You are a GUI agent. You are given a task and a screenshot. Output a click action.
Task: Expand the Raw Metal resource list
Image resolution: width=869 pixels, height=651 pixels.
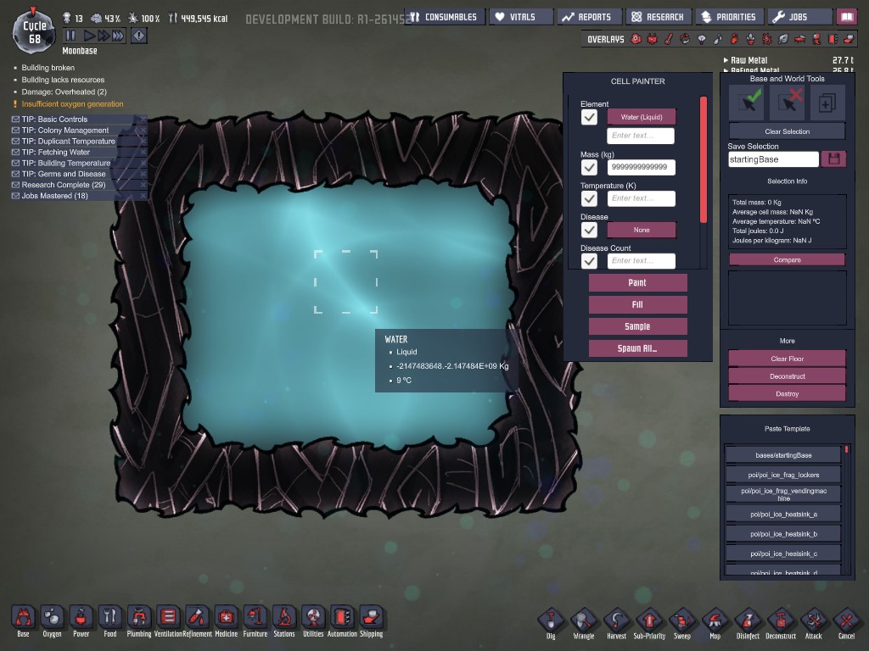726,61
